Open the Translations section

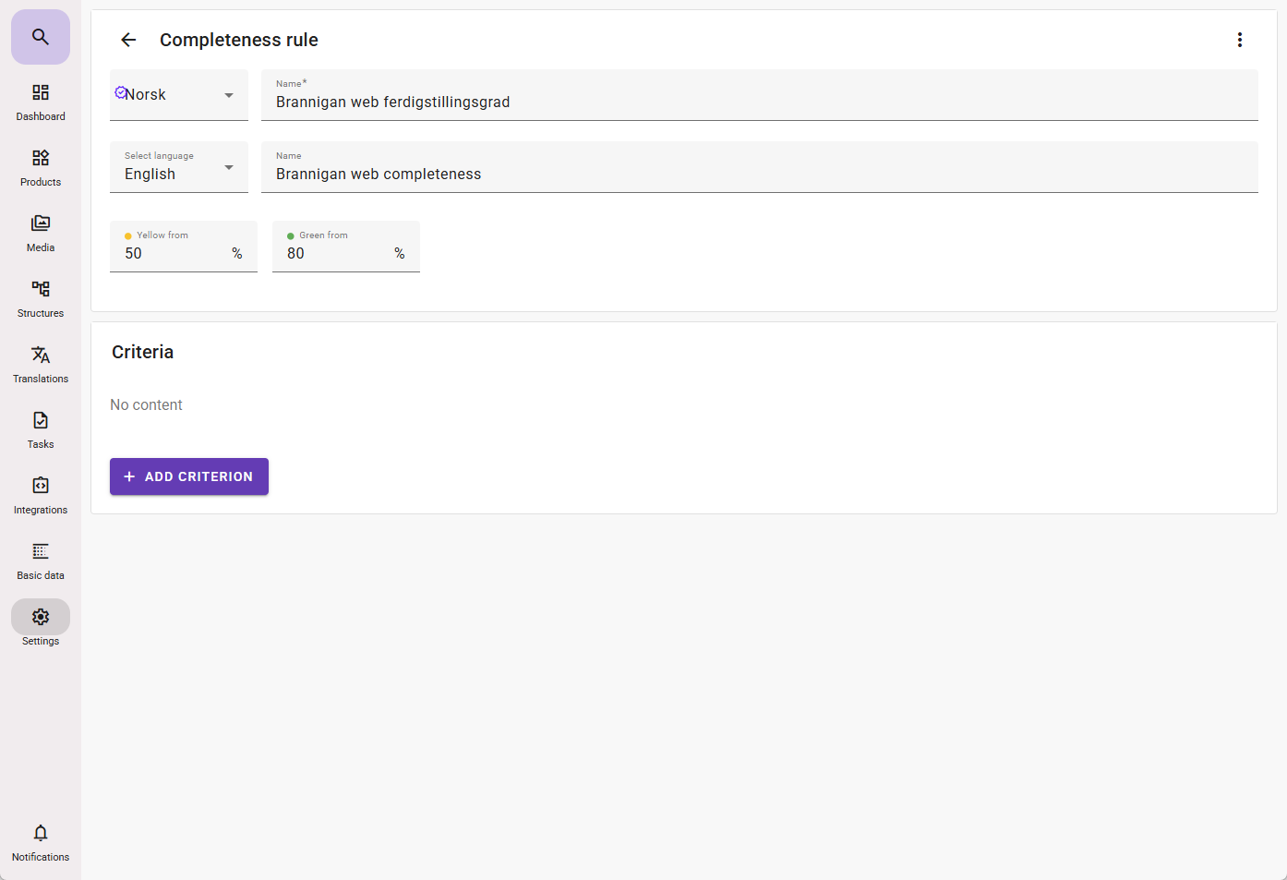(41, 364)
